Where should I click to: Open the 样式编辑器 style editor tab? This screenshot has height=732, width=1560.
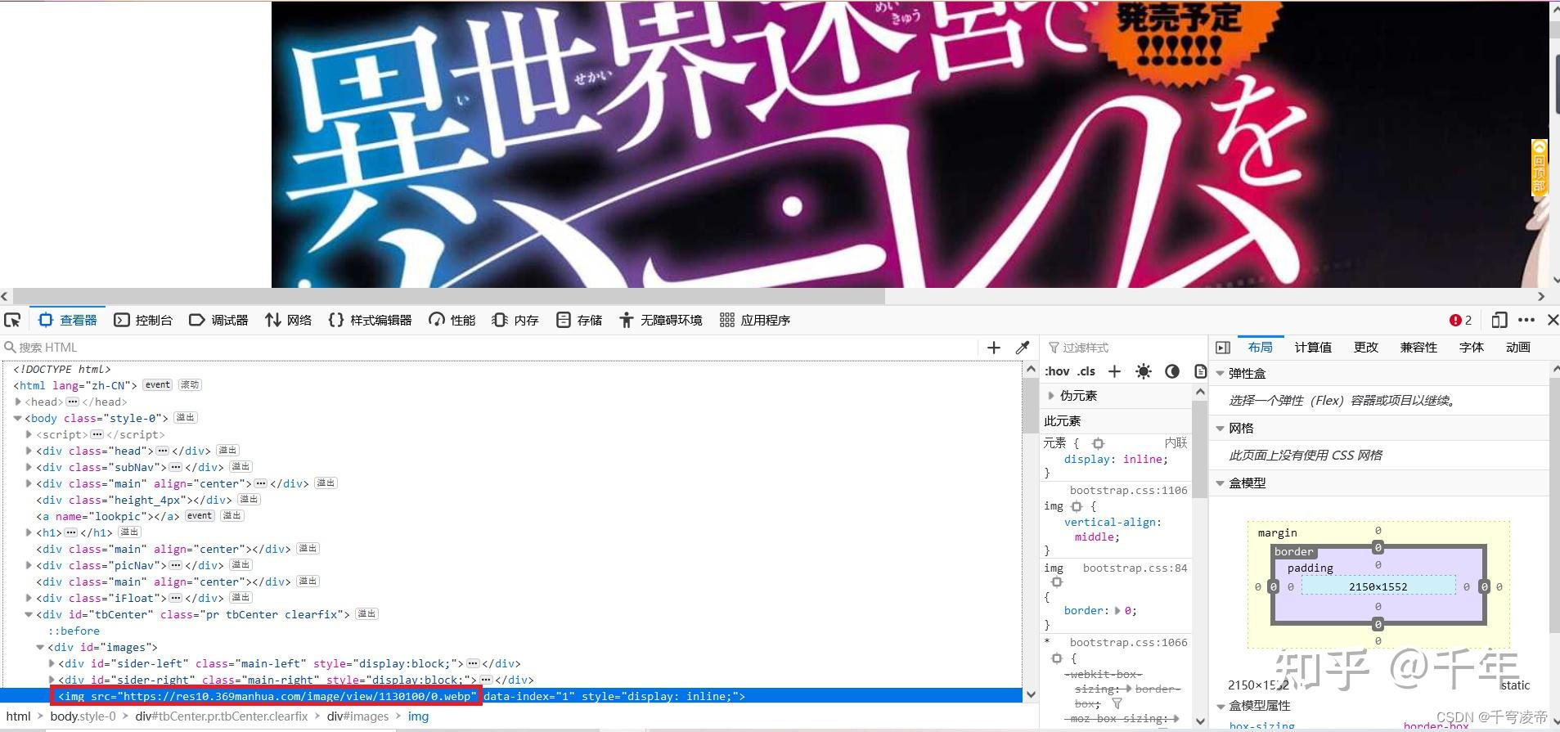(370, 320)
